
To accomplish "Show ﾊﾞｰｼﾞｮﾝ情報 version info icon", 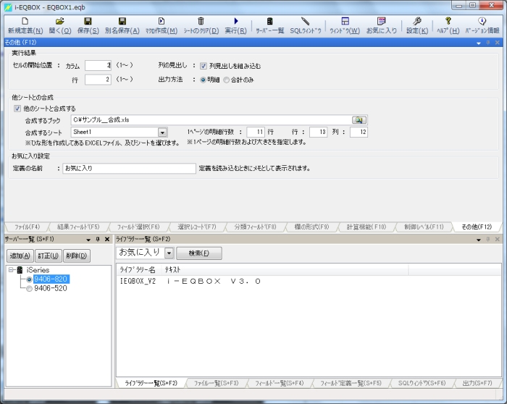I will coord(482,21).
